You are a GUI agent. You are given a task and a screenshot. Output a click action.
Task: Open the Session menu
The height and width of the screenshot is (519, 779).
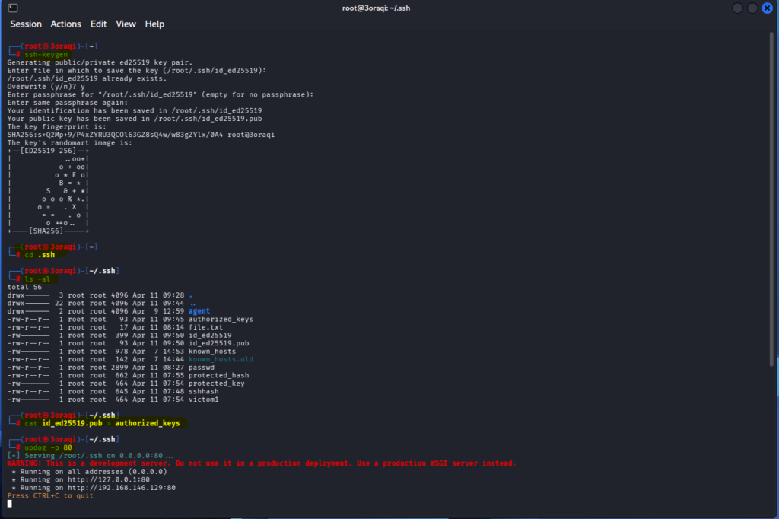coord(26,24)
